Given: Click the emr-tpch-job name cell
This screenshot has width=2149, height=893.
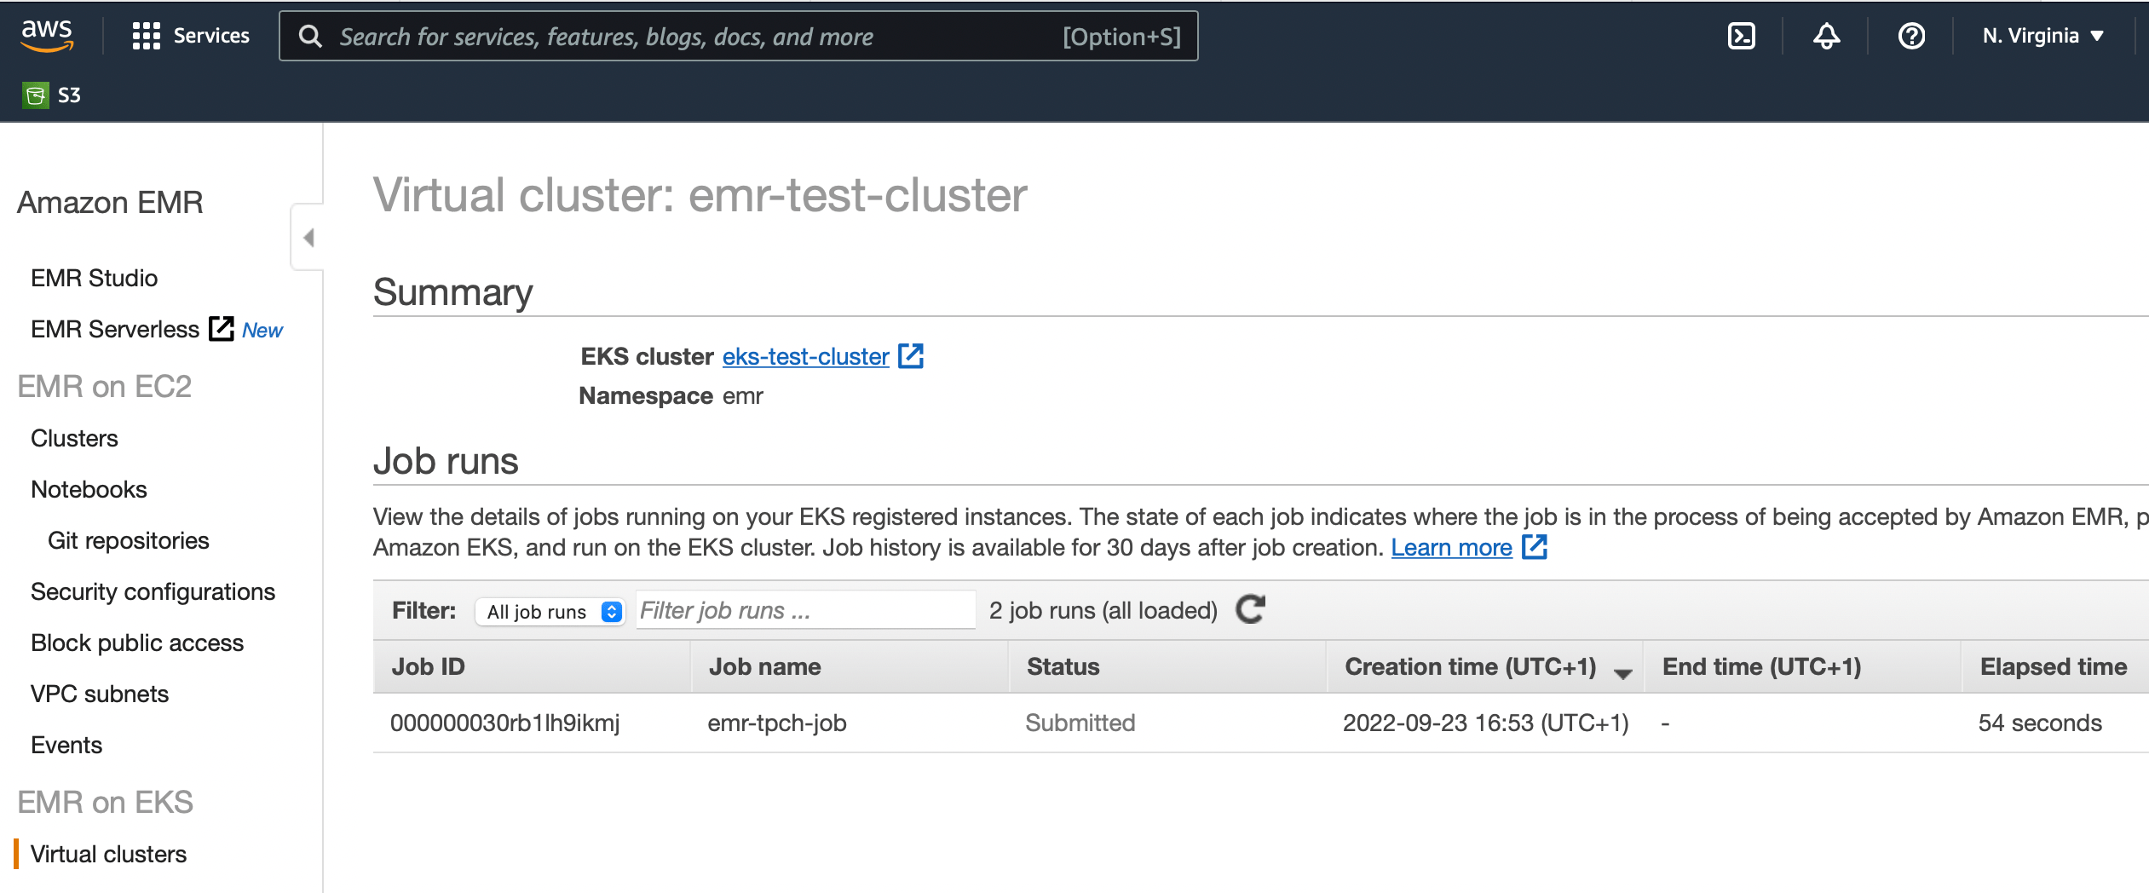Looking at the screenshot, I should 777,723.
